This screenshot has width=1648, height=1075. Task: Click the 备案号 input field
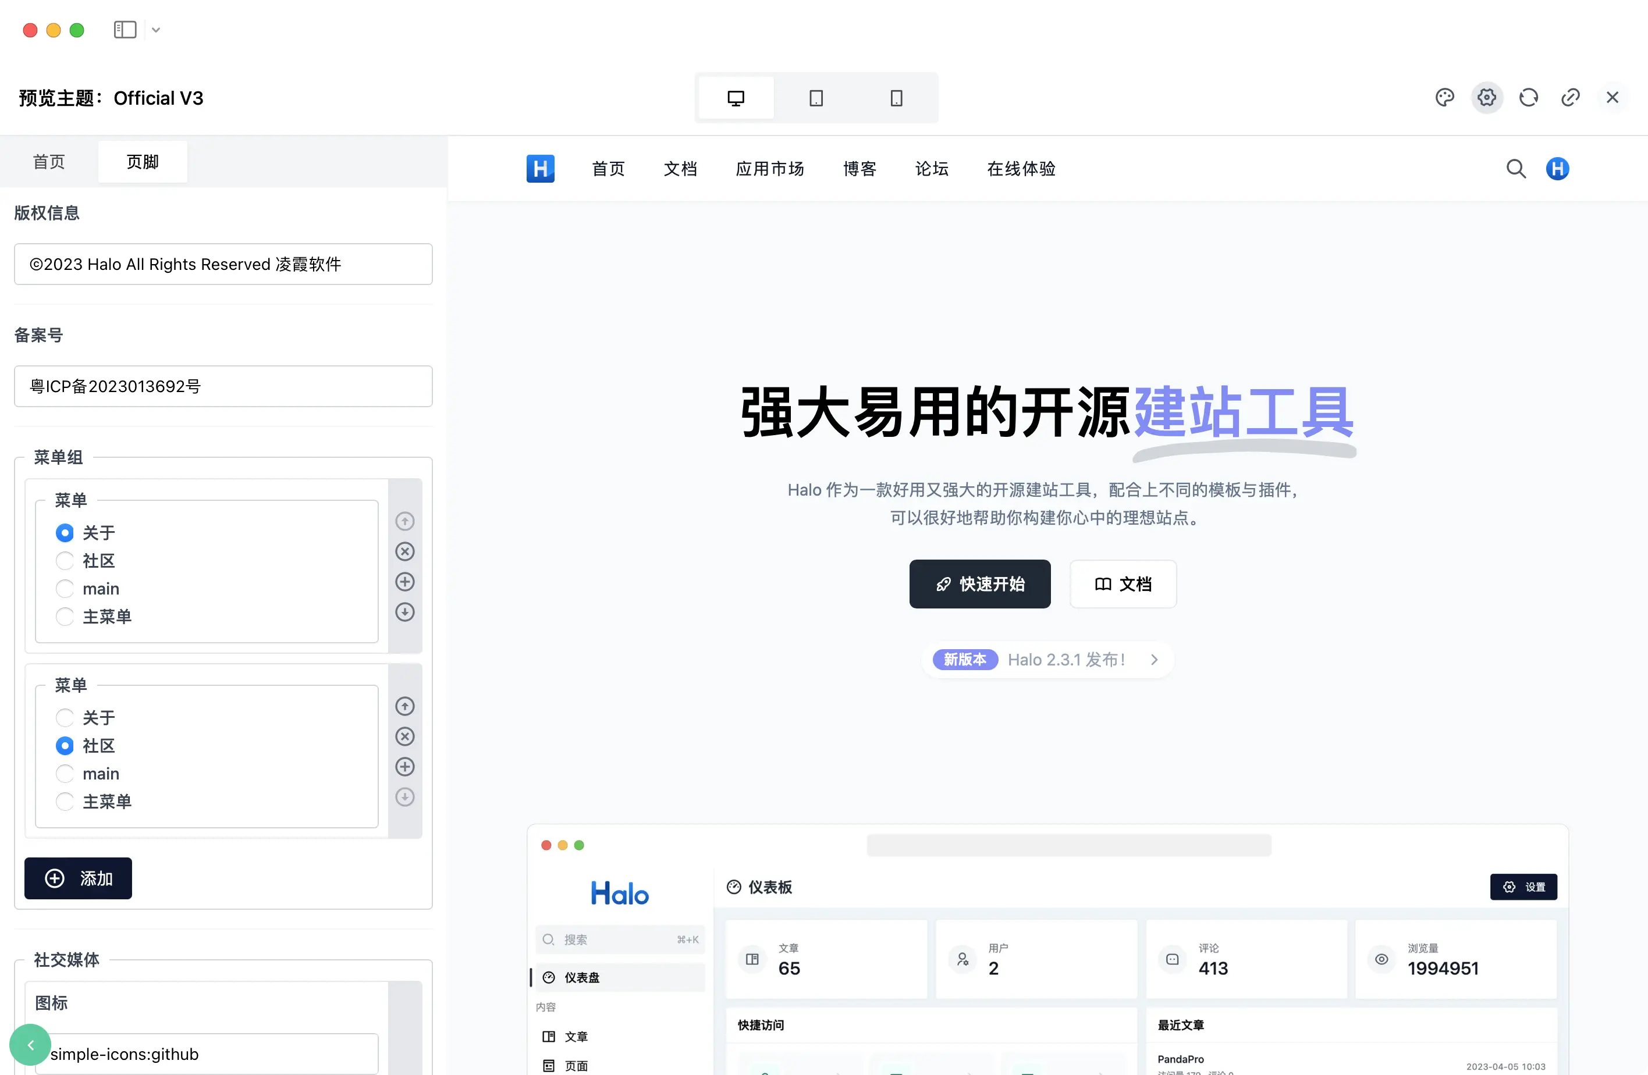point(223,386)
